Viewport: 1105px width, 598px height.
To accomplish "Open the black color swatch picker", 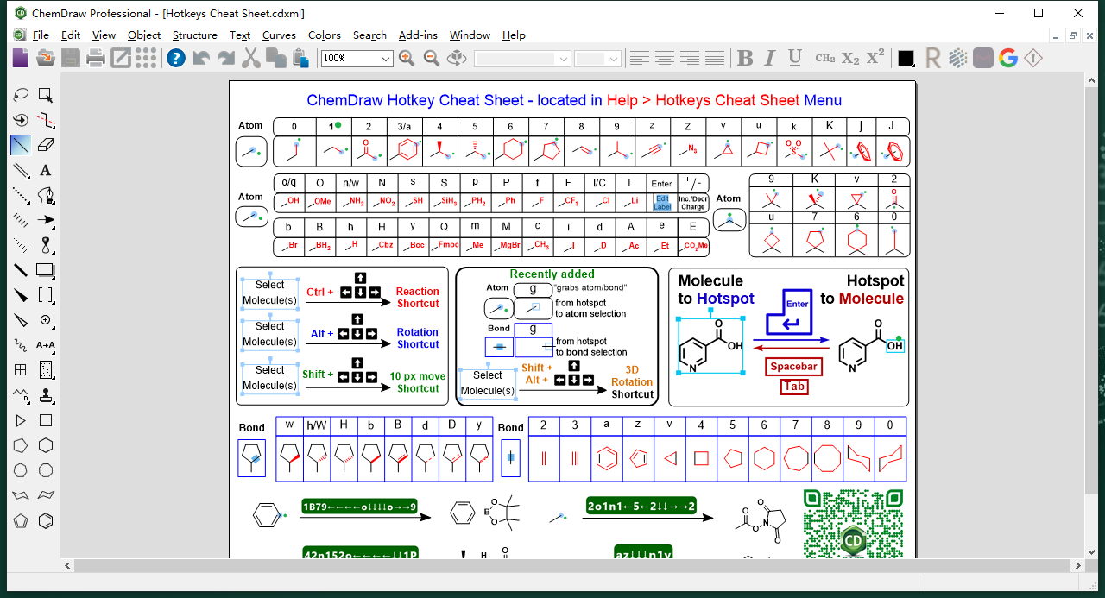I will pos(906,58).
